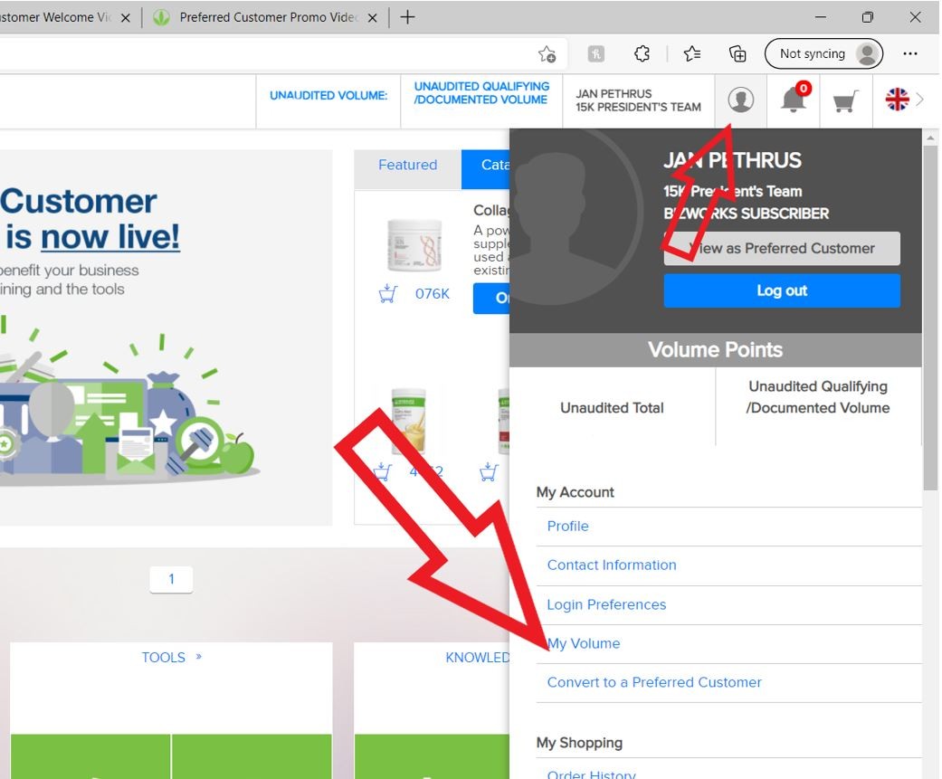
Task: Add product 076K to cart icon
Action: (388, 293)
